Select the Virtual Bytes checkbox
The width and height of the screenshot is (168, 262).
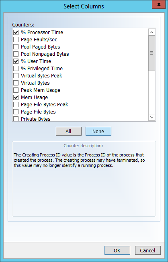point(16,83)
